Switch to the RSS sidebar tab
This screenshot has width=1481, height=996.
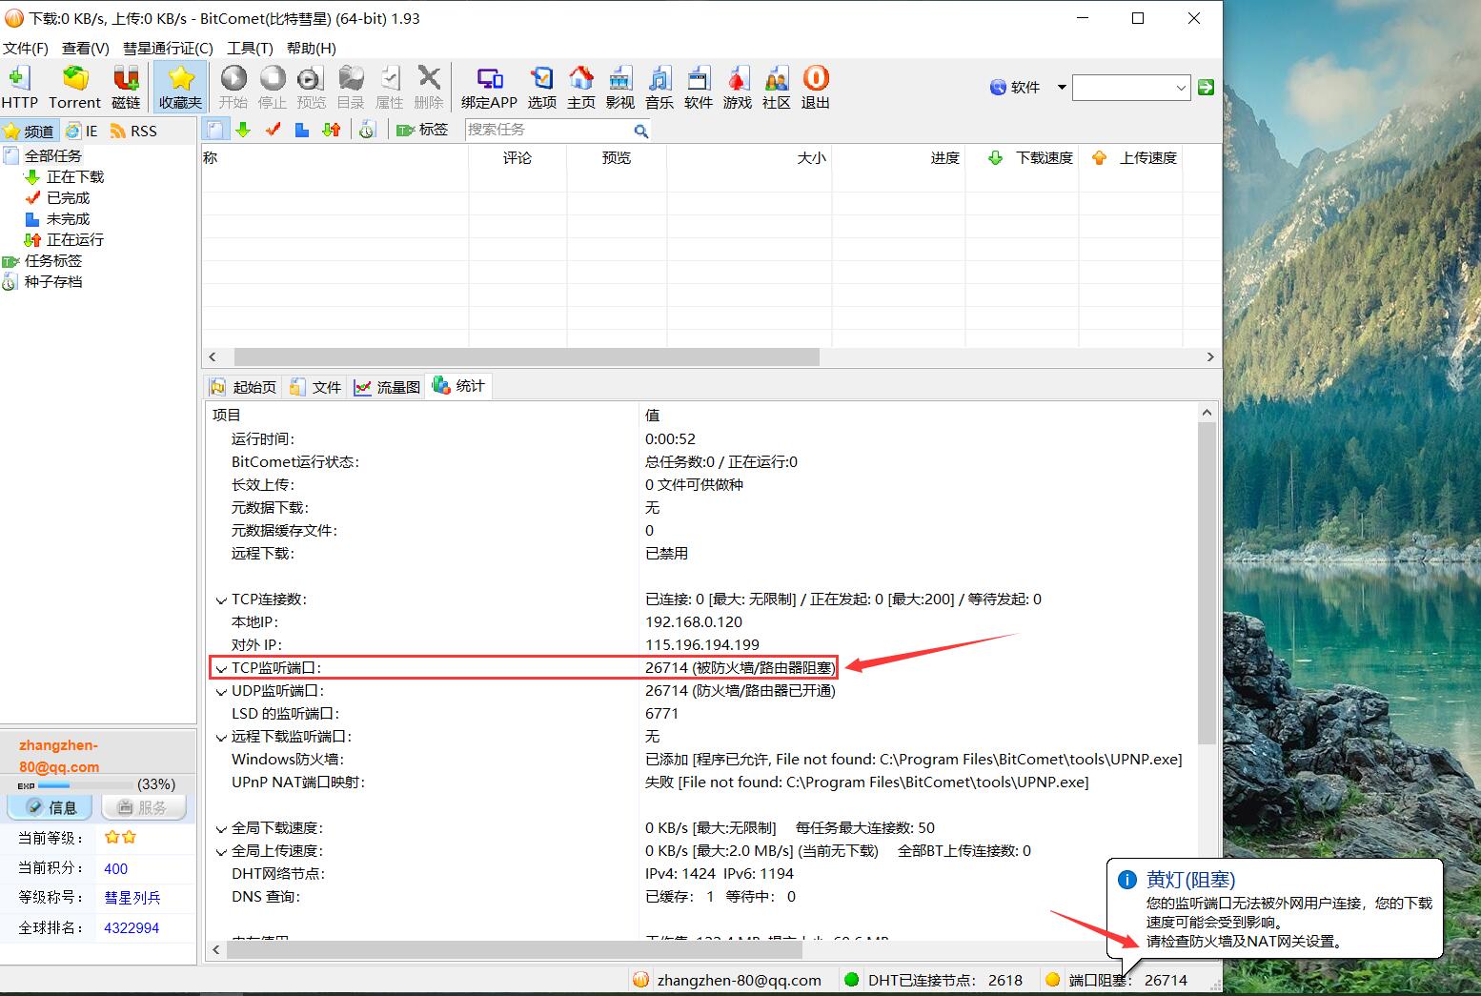click(133, 131)
